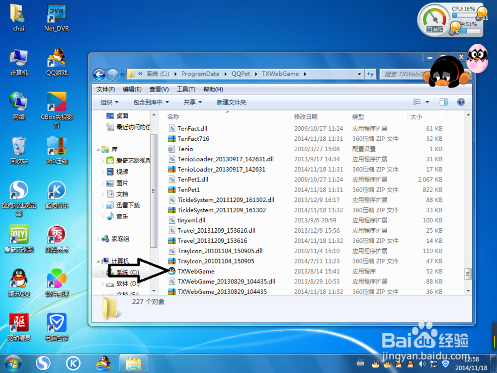The width and height of the screenshot is (497, 373).
Task: Open the 回收站 recycle bin
Action: tap(19, 150)
